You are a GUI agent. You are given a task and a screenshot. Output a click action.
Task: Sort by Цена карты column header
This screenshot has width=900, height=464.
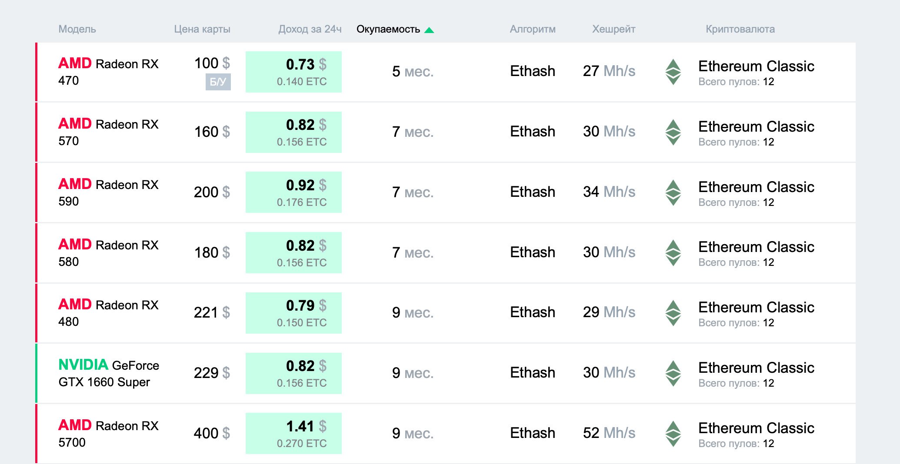click(x=202, y=29)
